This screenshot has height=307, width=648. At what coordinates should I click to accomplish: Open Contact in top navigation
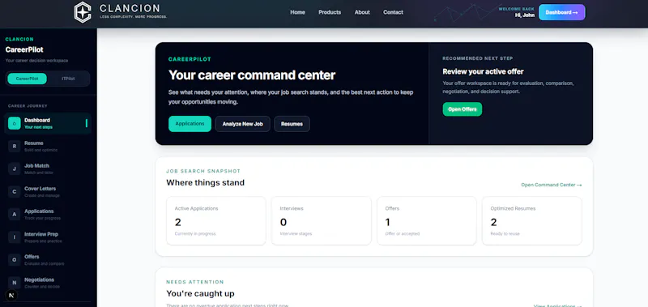pyautogui.click(x=393, y=12)
